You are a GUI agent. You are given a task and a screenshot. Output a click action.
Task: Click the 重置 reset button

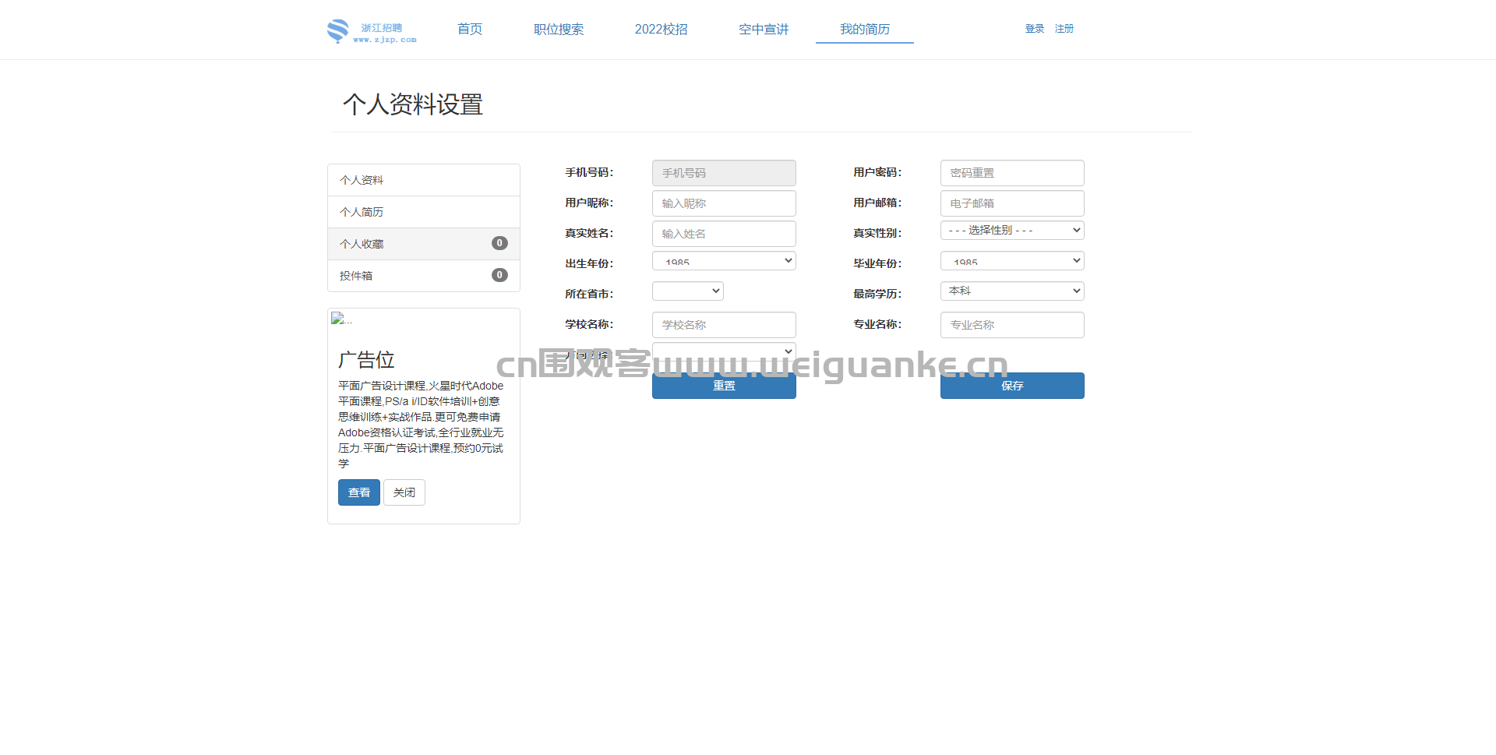click(724, 386)
